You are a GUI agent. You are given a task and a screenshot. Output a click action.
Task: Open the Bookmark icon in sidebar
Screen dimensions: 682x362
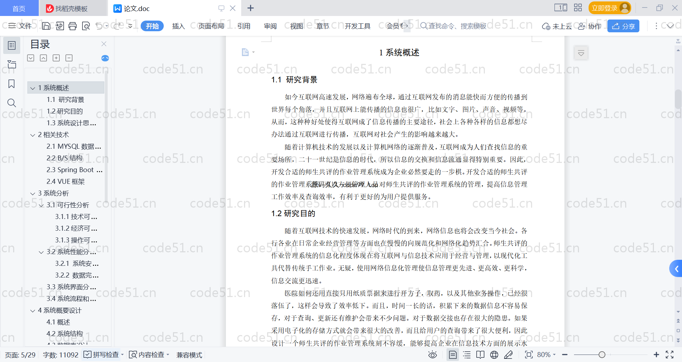click(12, 84)
